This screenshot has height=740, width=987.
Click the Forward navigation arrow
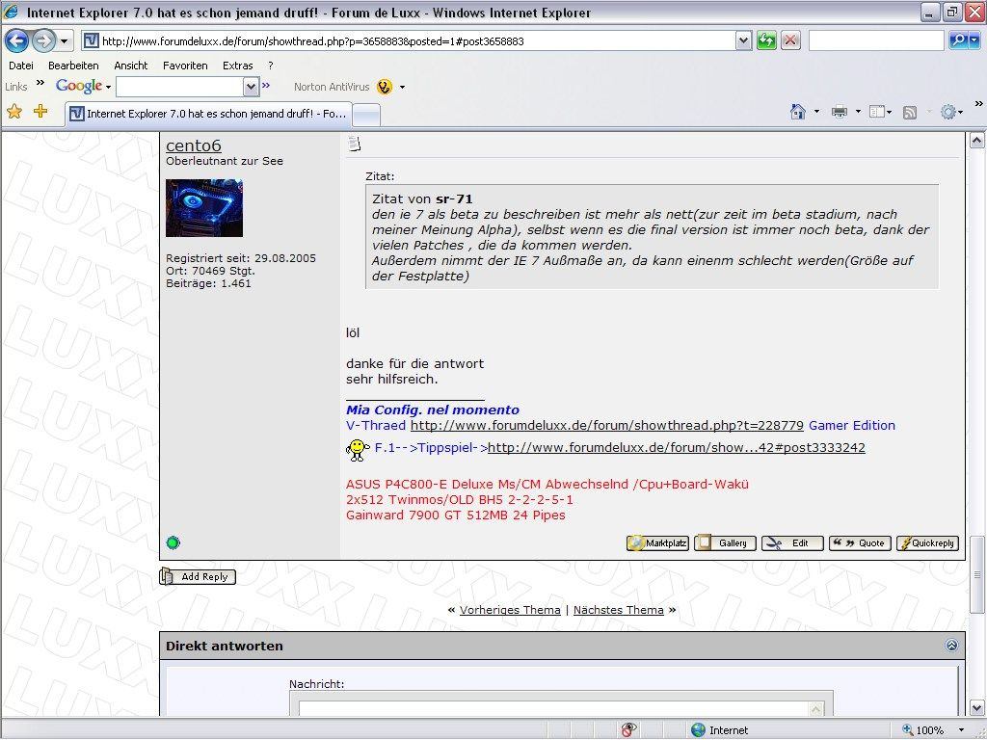pos(43,40)
